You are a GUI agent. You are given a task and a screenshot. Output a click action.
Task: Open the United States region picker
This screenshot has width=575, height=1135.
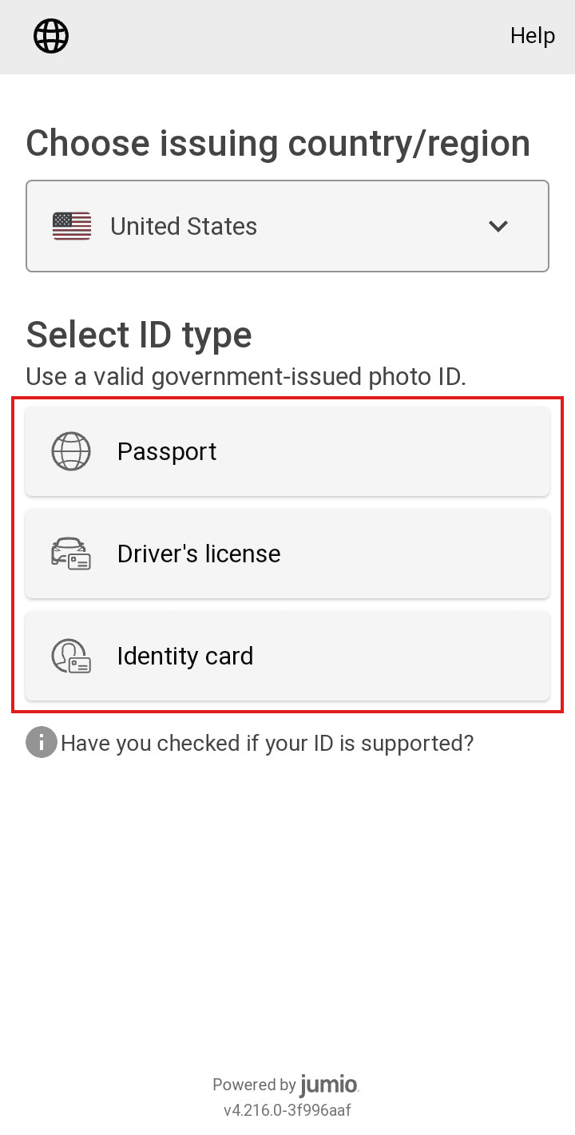click(x=287, y=226)
